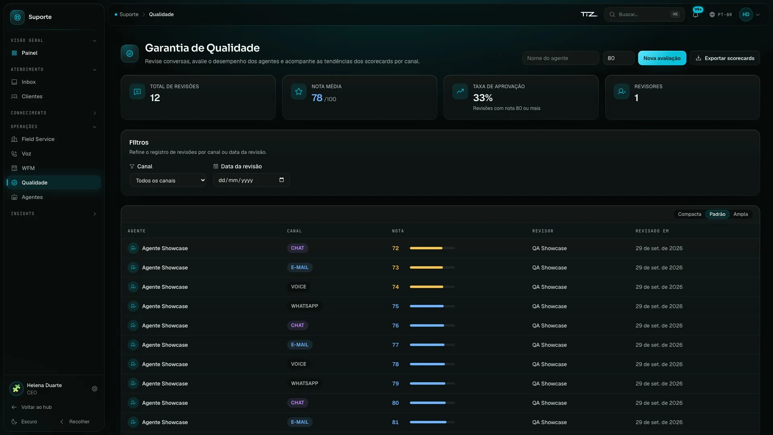Image resolution: width=773 pixels, height=435 pixels.
Task: Click the Taxa de Aprovação trend icon
Action: click(x=460, y=92)
